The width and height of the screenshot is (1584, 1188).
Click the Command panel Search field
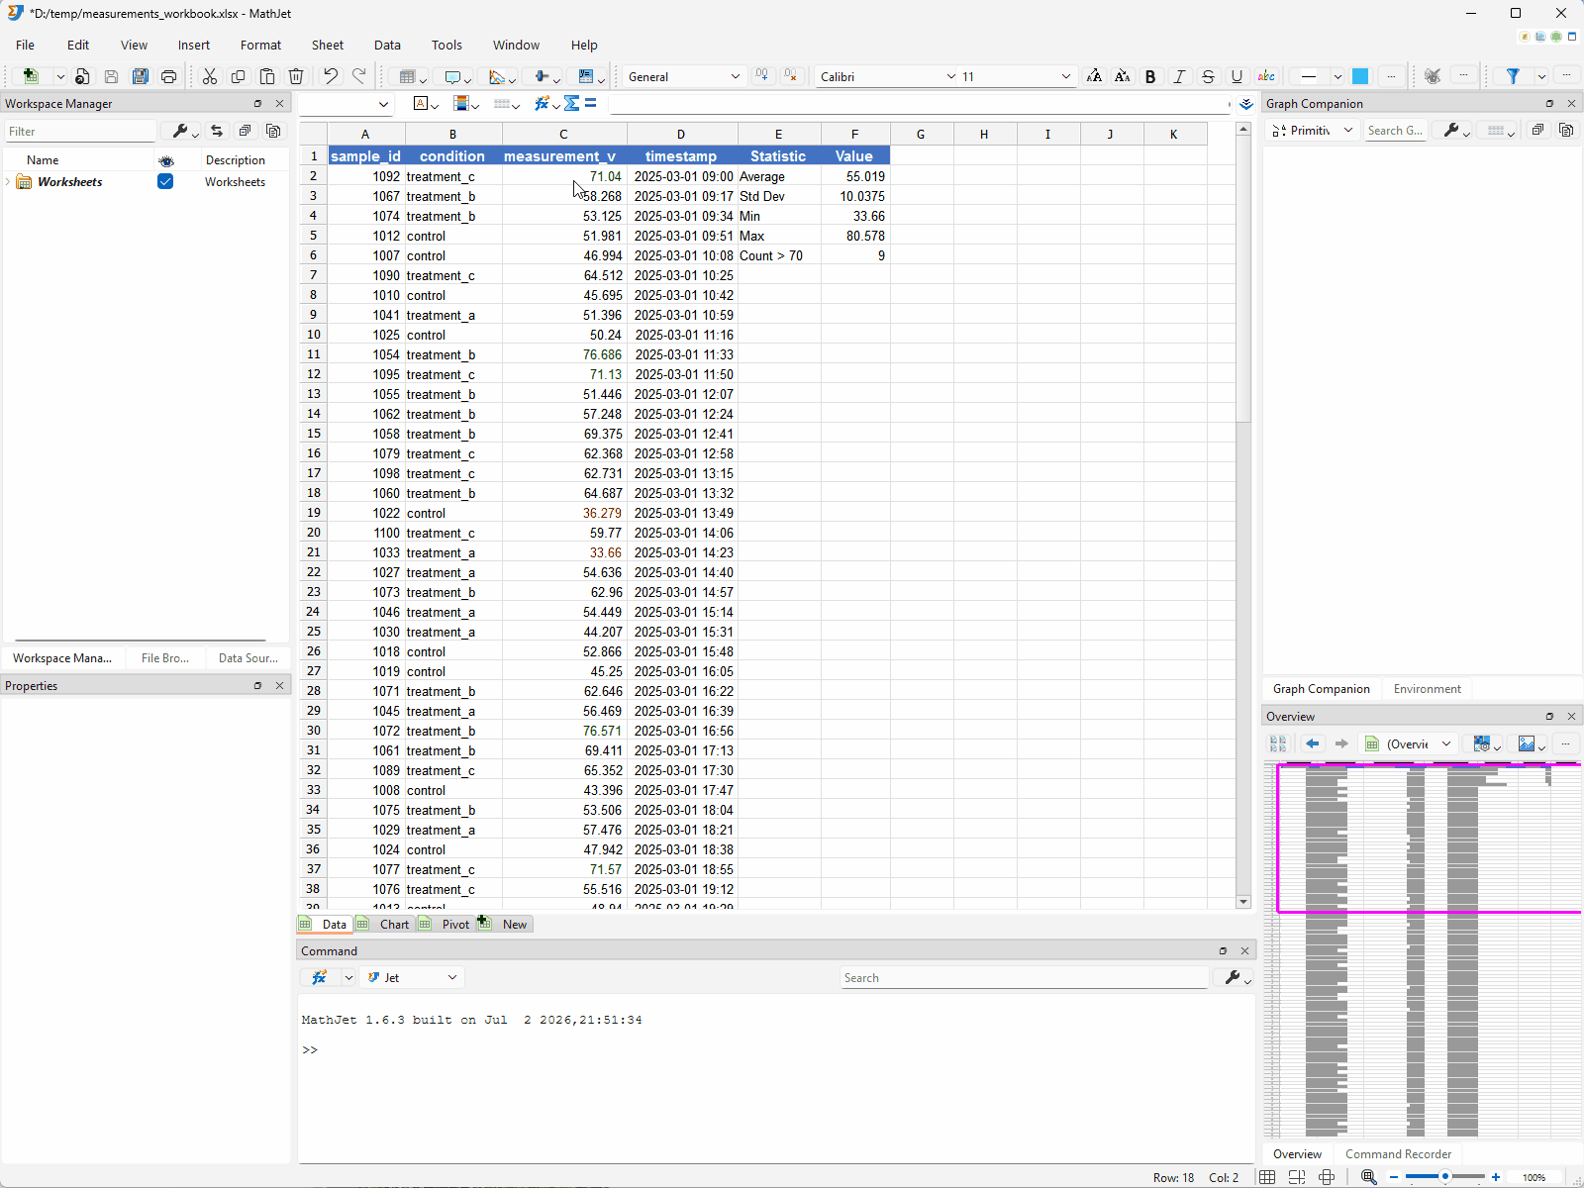(x=1025, y=977)
